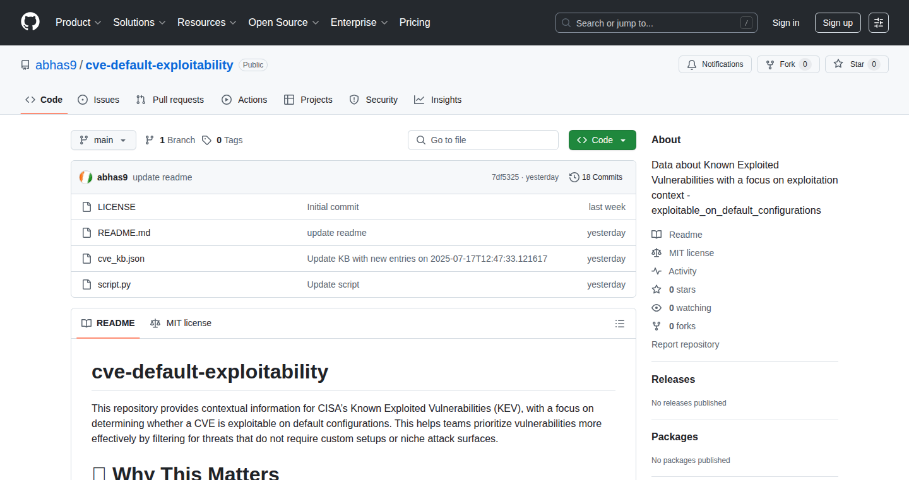The height and width of the screenshot is (480, 909).
Task: Open the Issues tab
Action: [98, 100]
